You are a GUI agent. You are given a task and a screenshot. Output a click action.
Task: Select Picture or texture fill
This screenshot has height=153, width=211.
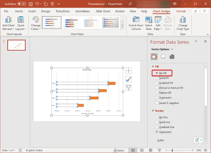tap(169, 88)
